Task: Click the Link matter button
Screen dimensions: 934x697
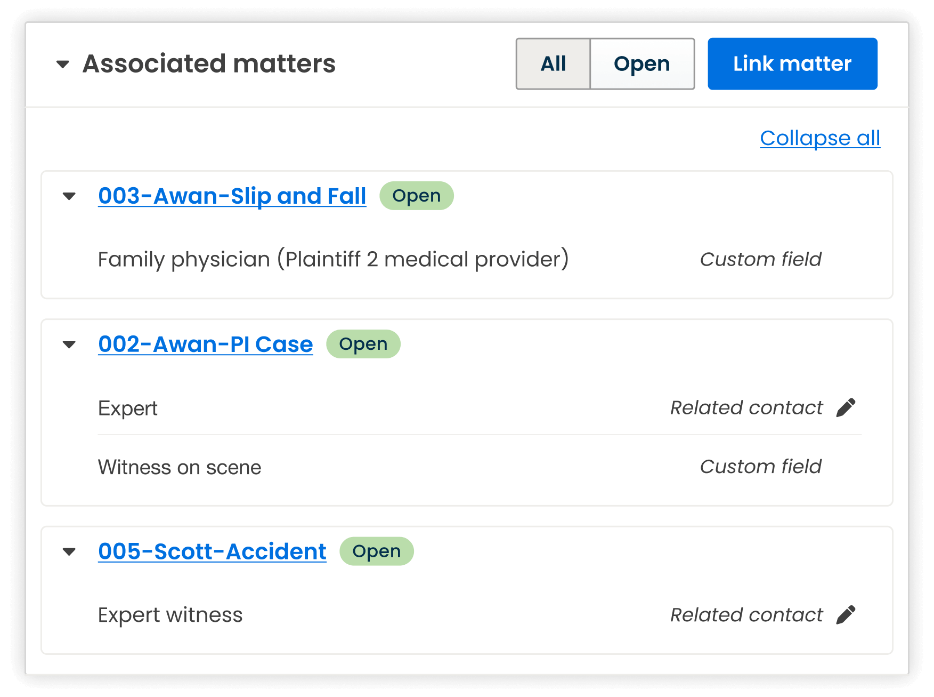Action: (x=792, y=63)
